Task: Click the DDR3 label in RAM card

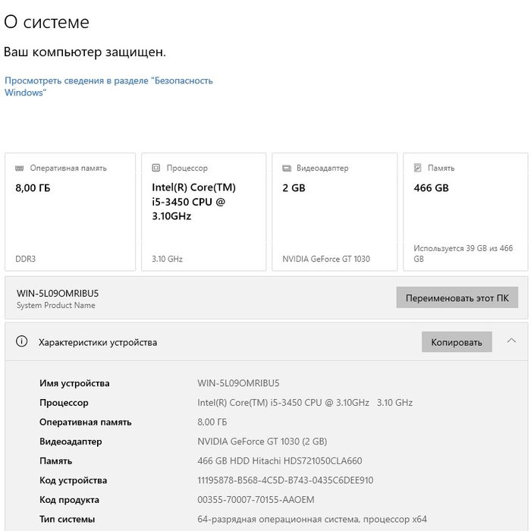Action: tap(25, 259)
